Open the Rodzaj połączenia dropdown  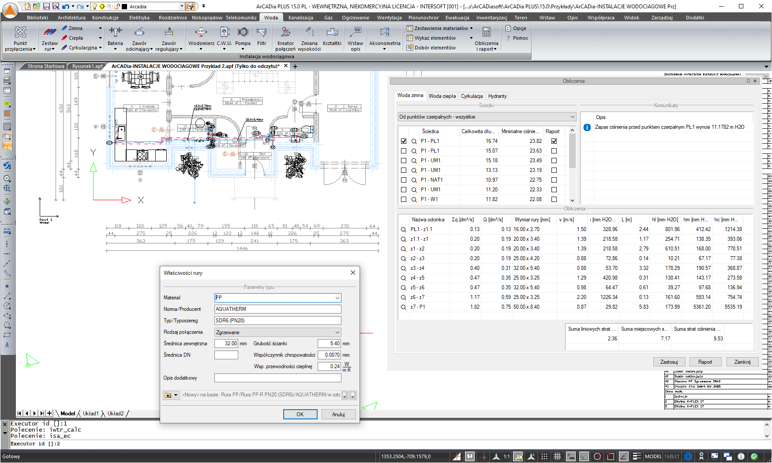337,332
